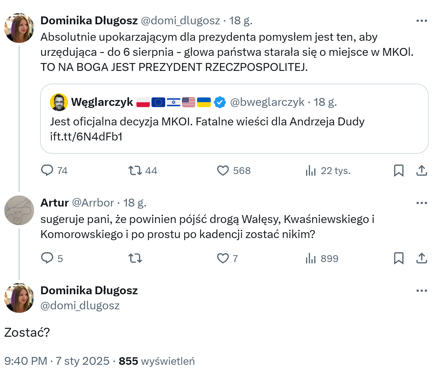Viewport: 436px width, 372px height.
Task: Open more options on the top tweet
Action: (x=422, y=21)
